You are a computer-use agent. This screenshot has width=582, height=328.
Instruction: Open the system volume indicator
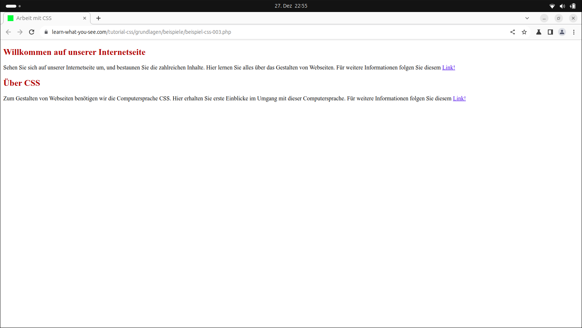[562, 6]
